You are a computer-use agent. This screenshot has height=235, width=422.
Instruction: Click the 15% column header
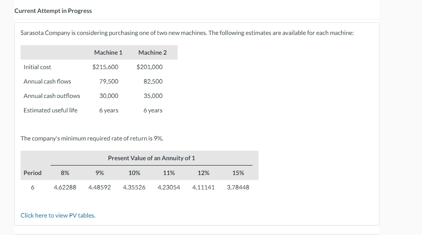(238, 173)
